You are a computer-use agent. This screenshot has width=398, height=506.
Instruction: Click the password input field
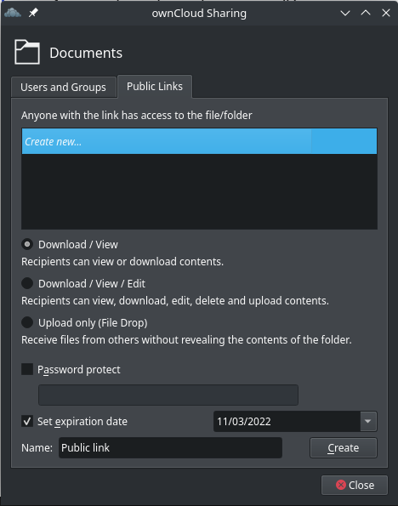[168, 395]
